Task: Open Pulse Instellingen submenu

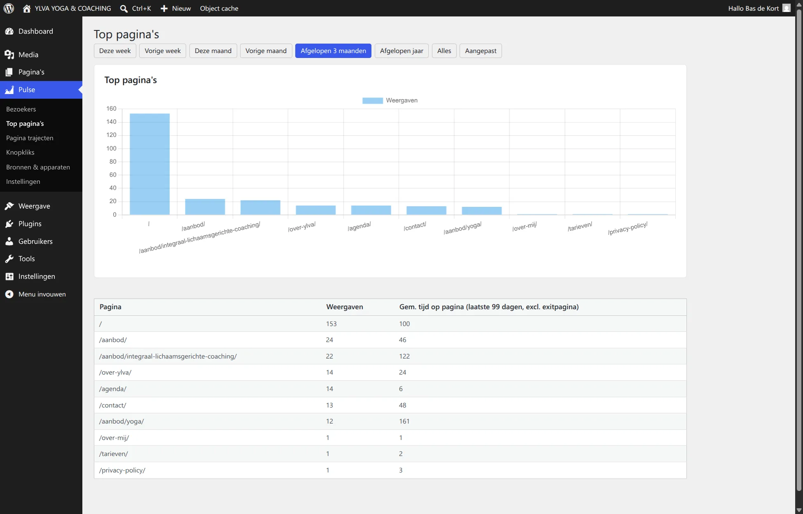Action: (23, 181)
